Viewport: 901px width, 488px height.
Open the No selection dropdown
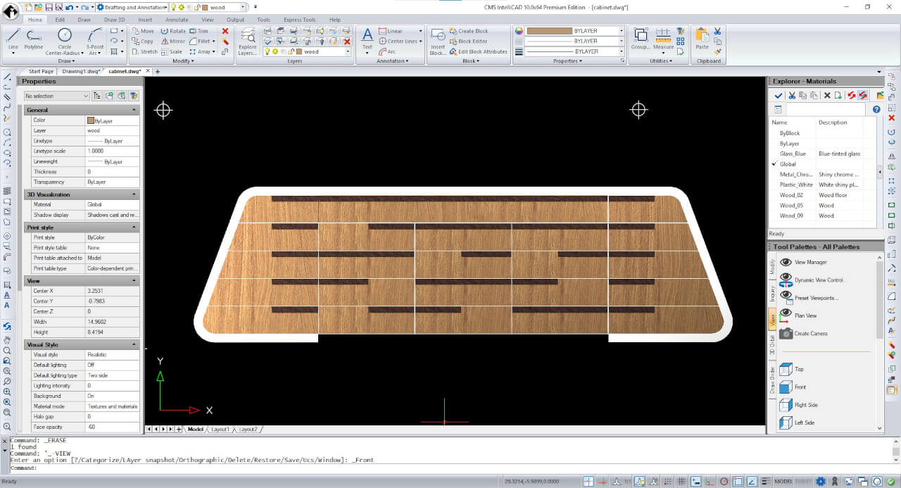(56, 96)
